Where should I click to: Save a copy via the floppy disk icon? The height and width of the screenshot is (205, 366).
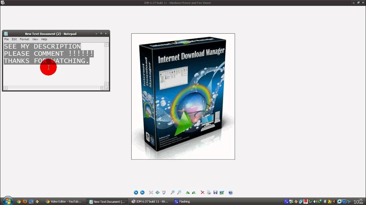pos(215,192)
